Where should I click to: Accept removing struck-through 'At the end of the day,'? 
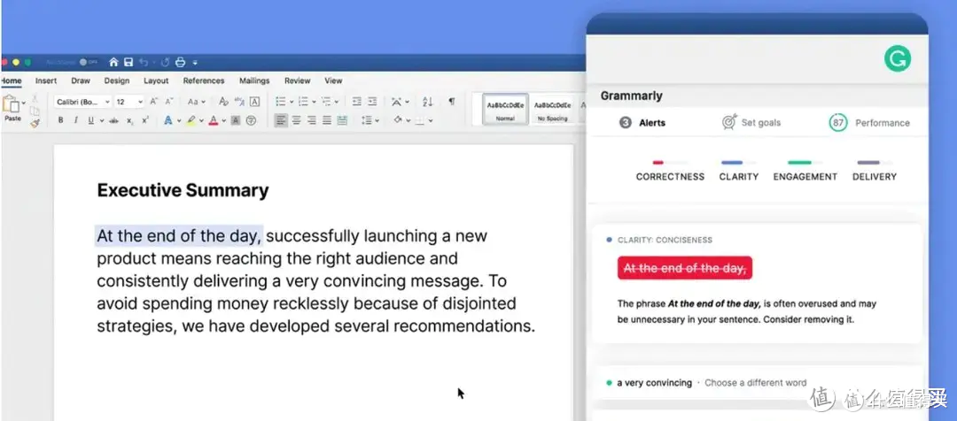(x=685, y=268)
